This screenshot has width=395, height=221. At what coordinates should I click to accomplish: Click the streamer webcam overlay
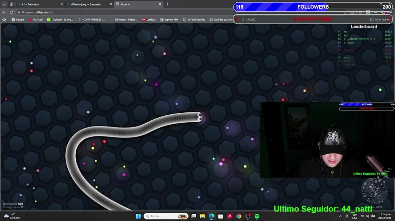(x=327, y=140)
